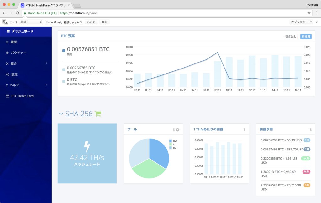Click the 0.00576851 BTC balance text
This screenshot has height=203, width=321.
coord(88,49)
